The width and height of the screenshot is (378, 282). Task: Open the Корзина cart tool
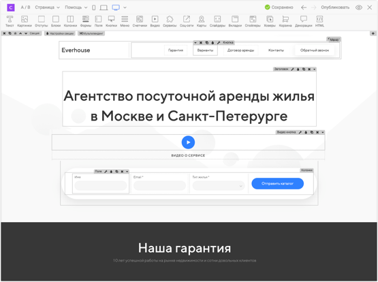tap(285, 21)
